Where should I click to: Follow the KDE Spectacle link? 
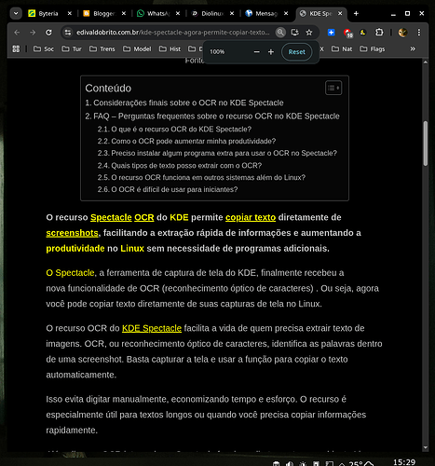(152, 328)
